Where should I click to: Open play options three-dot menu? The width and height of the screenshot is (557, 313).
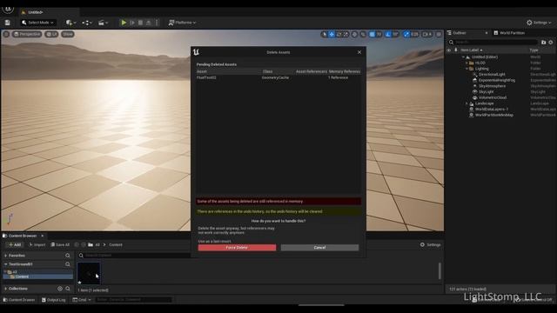157,23
